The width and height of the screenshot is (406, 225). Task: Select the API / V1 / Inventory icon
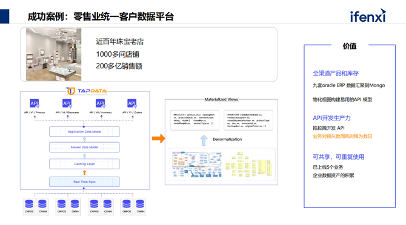click(x=101, y=103)
